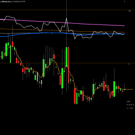Click the 'in 4 Days' label
The image size is (135, 135).
(x=130, y=108)
